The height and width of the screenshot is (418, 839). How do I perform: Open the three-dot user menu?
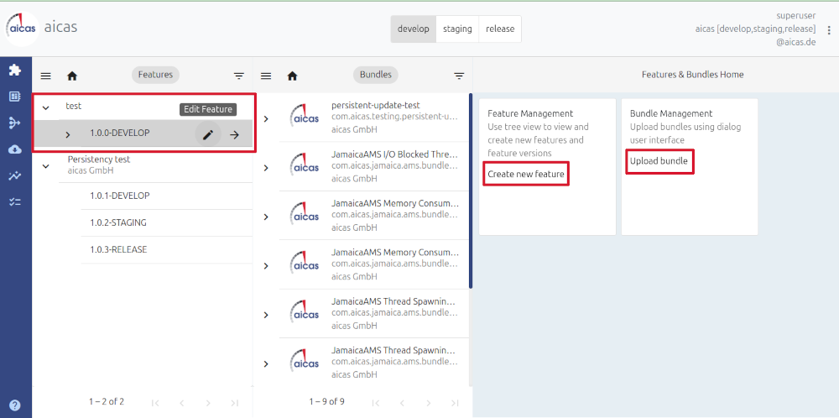[x=829, y=30]
